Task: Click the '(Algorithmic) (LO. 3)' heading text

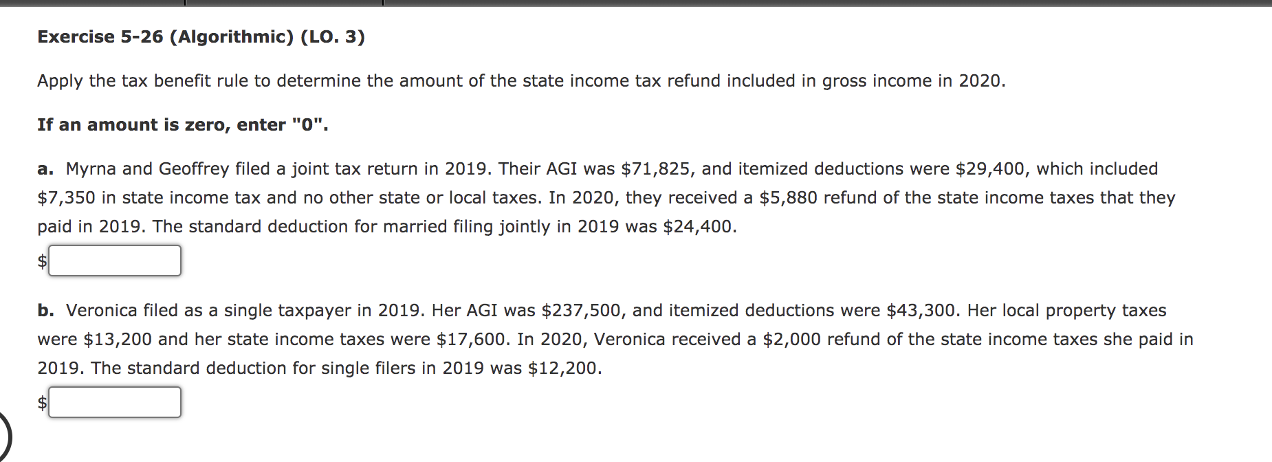Action: [268, 38]
